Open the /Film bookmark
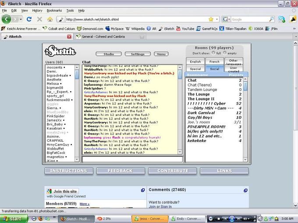The height and width of the screenshot is (223, 298). (272, 28)
